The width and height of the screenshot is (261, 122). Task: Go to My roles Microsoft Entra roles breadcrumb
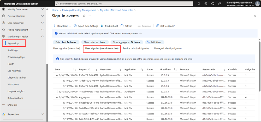[116, 10]
